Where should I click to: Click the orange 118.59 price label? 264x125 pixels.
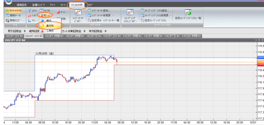point(261,62)
